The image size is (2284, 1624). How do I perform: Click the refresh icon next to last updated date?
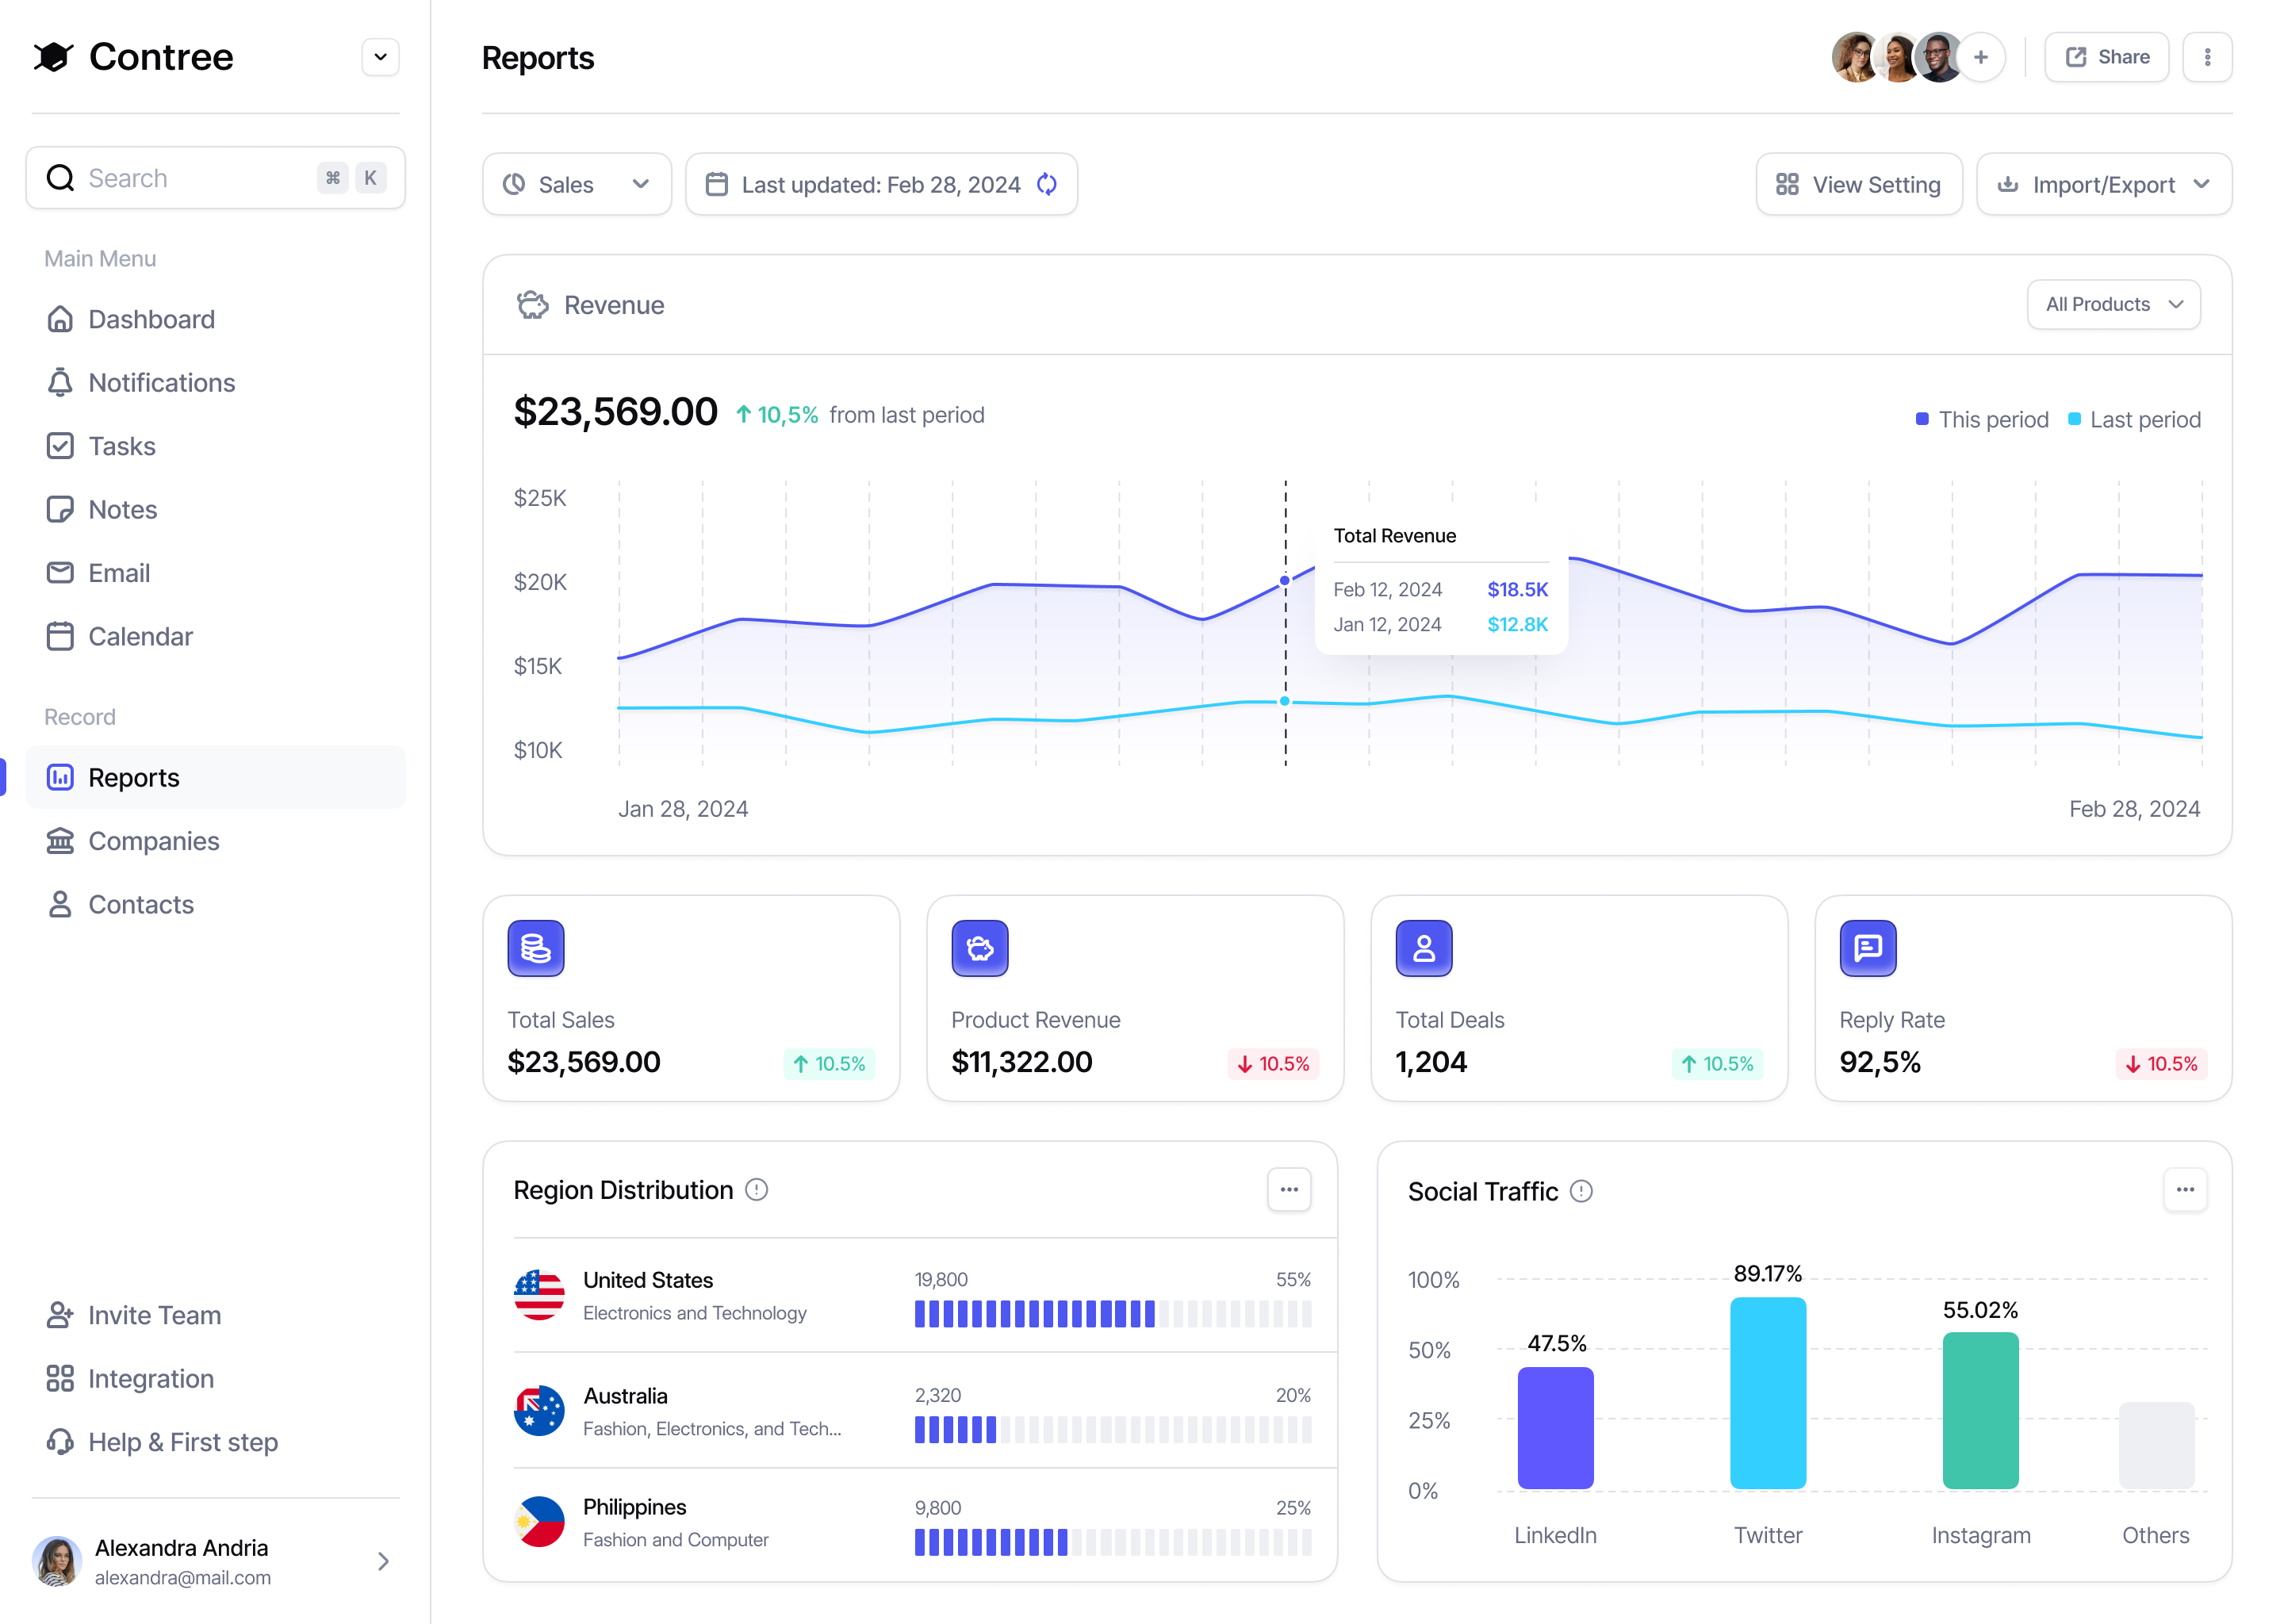tap(1047, 184)
